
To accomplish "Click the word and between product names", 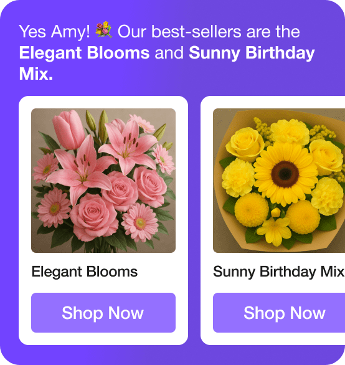I will [169, 53].
